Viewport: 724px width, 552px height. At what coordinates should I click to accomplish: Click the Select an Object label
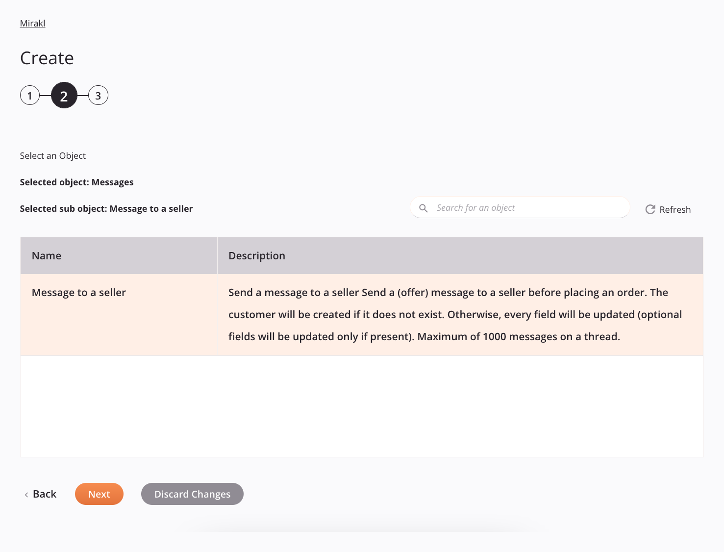[53, 156]
